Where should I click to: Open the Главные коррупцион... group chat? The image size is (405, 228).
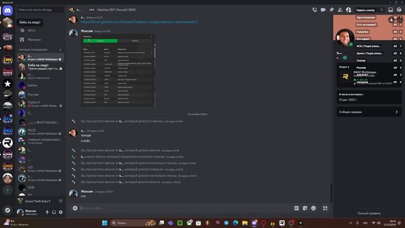(x=40, y=141)
